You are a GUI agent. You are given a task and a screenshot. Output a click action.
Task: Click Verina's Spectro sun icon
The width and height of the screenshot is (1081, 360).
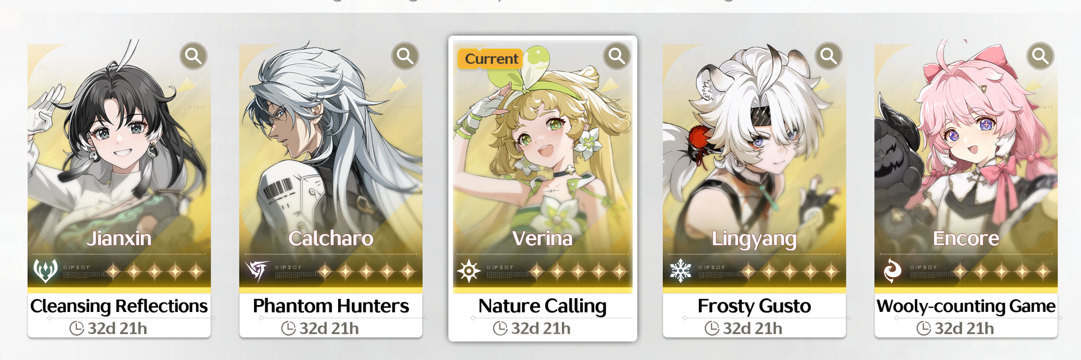(469, 271)
